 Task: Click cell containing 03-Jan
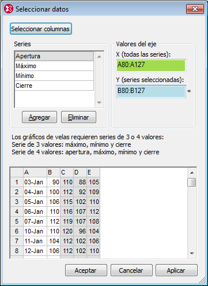click(35, 182)
